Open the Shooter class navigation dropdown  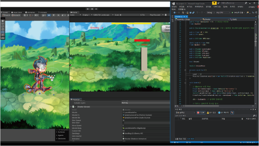coord(215,19)
